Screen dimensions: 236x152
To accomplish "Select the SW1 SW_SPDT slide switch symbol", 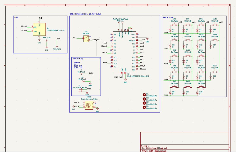I will (86, 39).
